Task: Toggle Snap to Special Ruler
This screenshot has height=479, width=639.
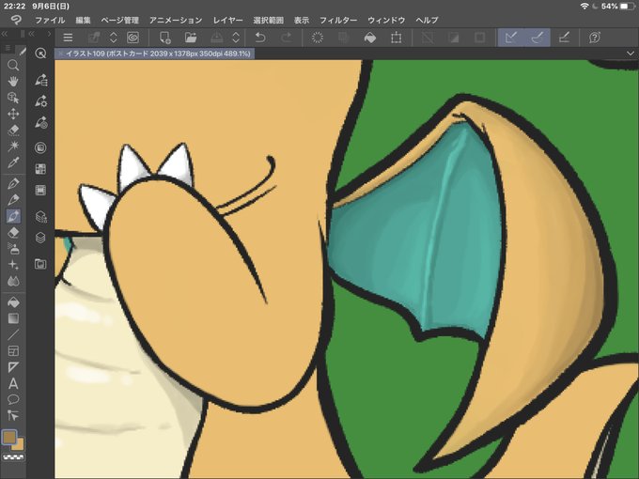Action: (538, 38)
